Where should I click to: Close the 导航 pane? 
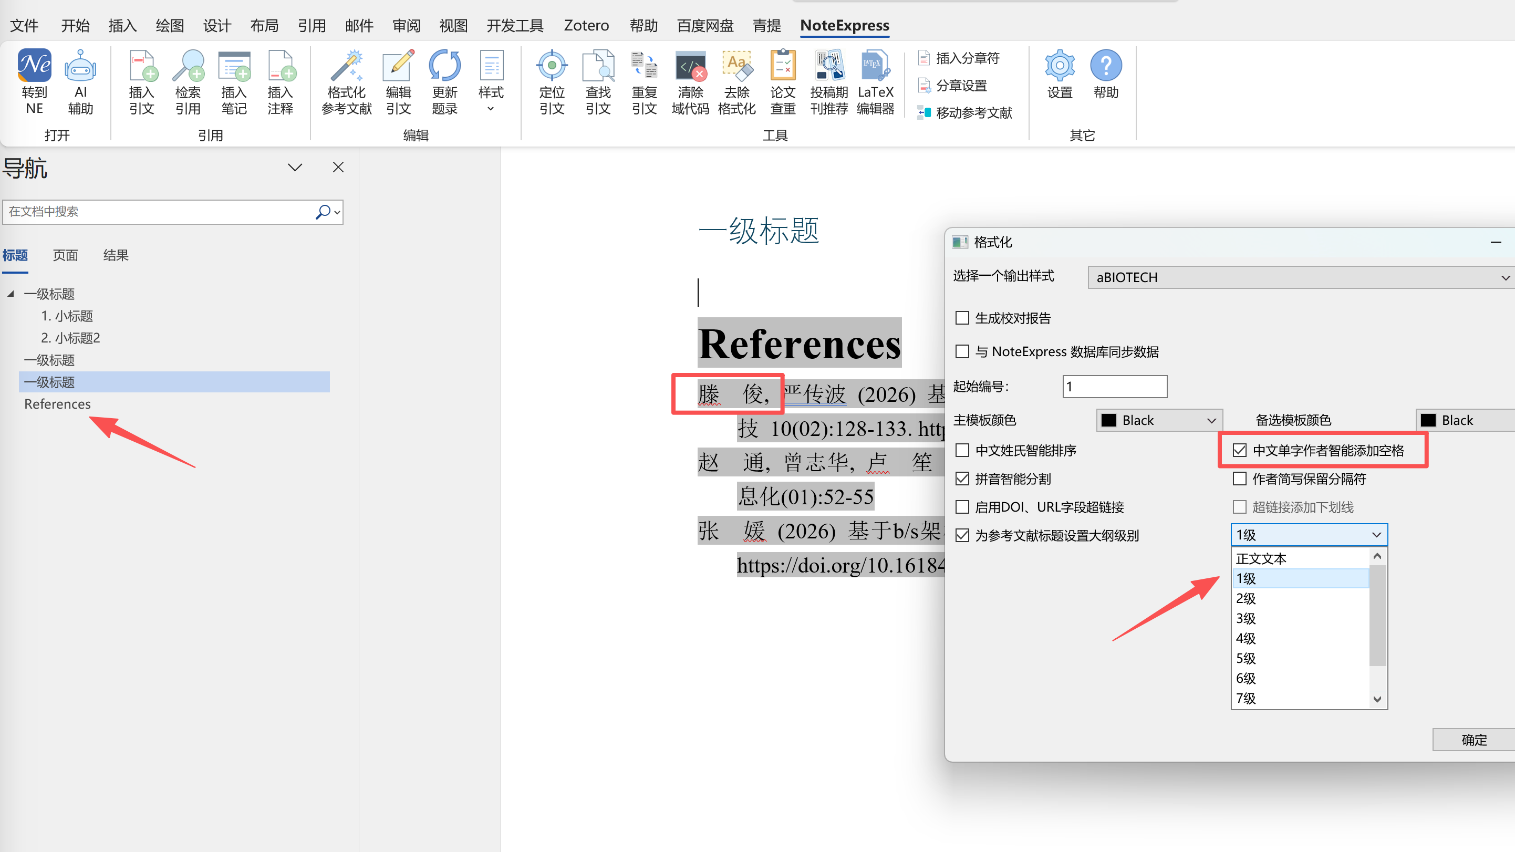(338, 167)
